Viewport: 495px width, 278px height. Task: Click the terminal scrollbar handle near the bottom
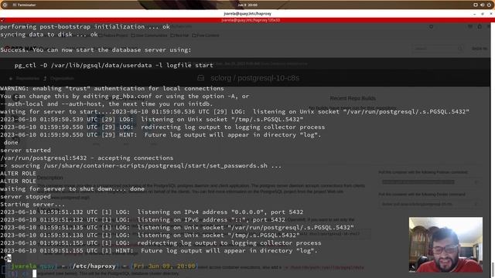tap(493, 270)
